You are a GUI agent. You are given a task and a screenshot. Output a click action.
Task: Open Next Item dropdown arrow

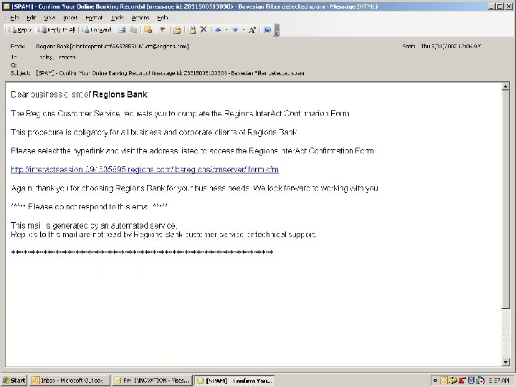pos(243,30)
